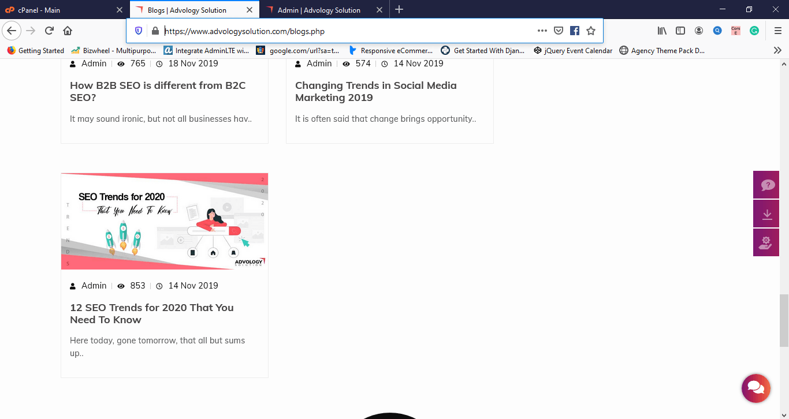Image resolution: width=789 pixels, height=419 pixels.
Task: Open Get Started With Django bookmark
Action: point(483,50)
